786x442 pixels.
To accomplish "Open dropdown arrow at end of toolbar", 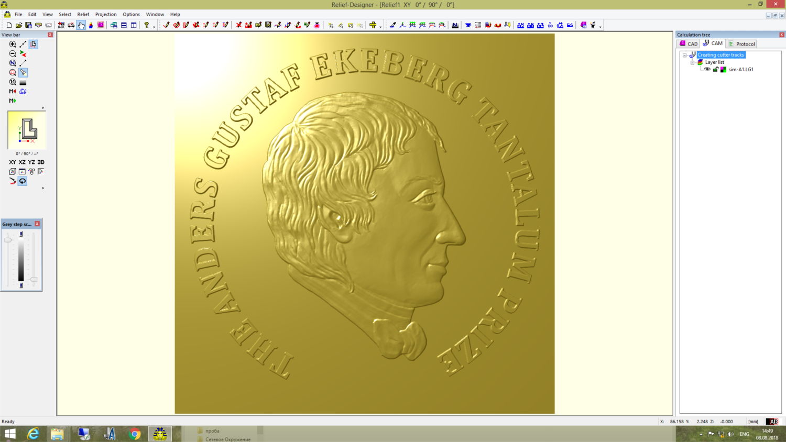I will [600, 26].
